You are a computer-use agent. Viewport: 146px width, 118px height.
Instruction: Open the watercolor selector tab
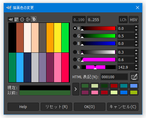22,19
